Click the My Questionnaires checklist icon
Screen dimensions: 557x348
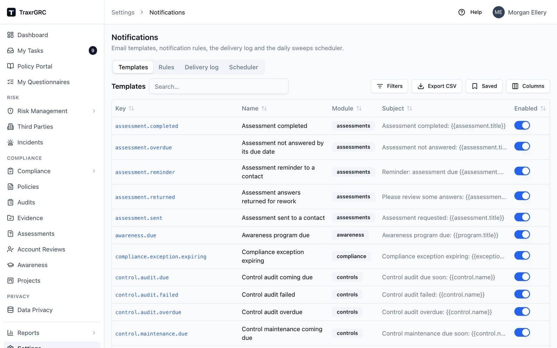point(10,82)
